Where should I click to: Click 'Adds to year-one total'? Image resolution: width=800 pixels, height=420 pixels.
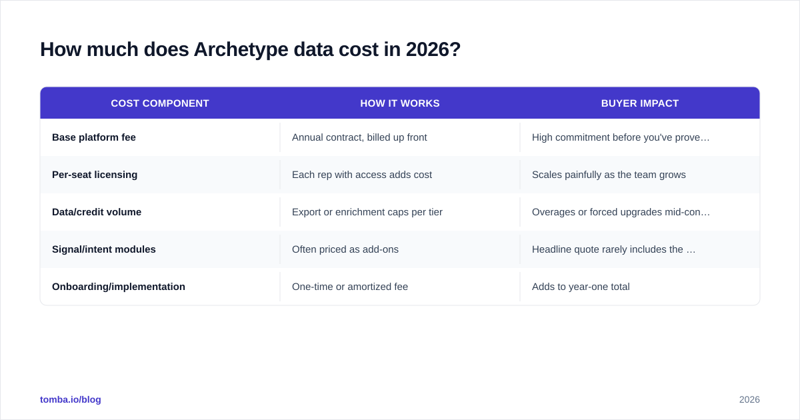[581, 287]
